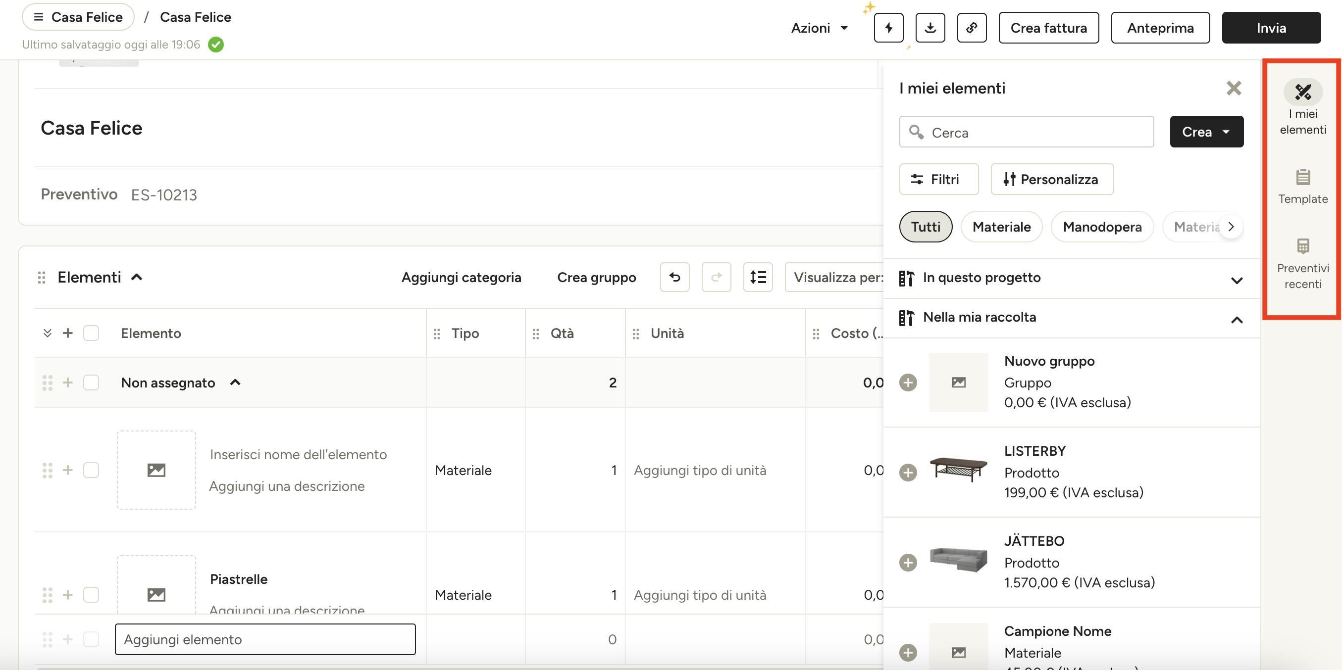Click the copy link icon button
The image size is (1342, 670).
(972, 28)
